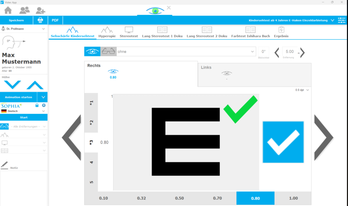Screen dimensions: 348x206
Task: Expand the visual acuity sidebar dropdown
Action: [44, 135]
